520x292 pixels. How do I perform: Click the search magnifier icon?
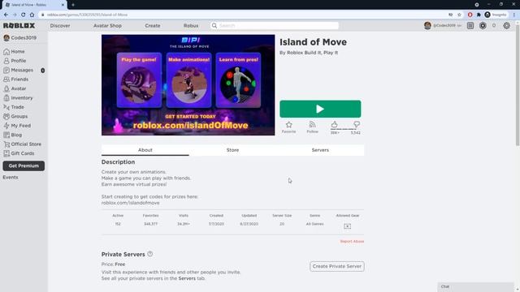tap(214, 25)
